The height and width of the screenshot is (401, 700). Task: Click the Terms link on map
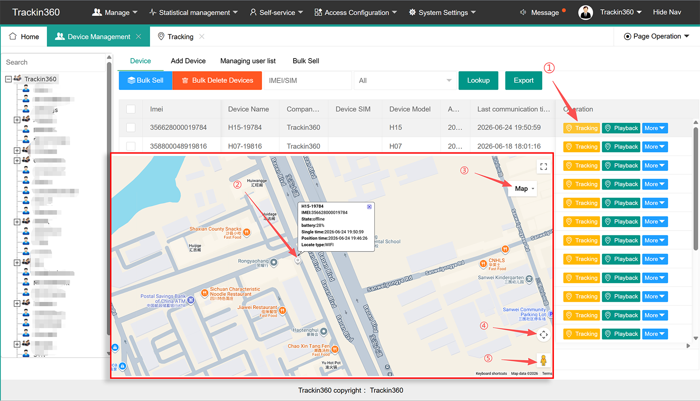click(x=547, y=373)
